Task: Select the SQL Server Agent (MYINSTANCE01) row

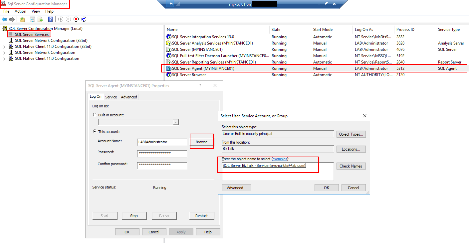Action: pyautogui.click(x=316, y=68)
